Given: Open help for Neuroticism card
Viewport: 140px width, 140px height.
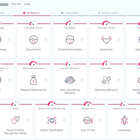Looking at the screenshot, I should (x=46, y=39).
